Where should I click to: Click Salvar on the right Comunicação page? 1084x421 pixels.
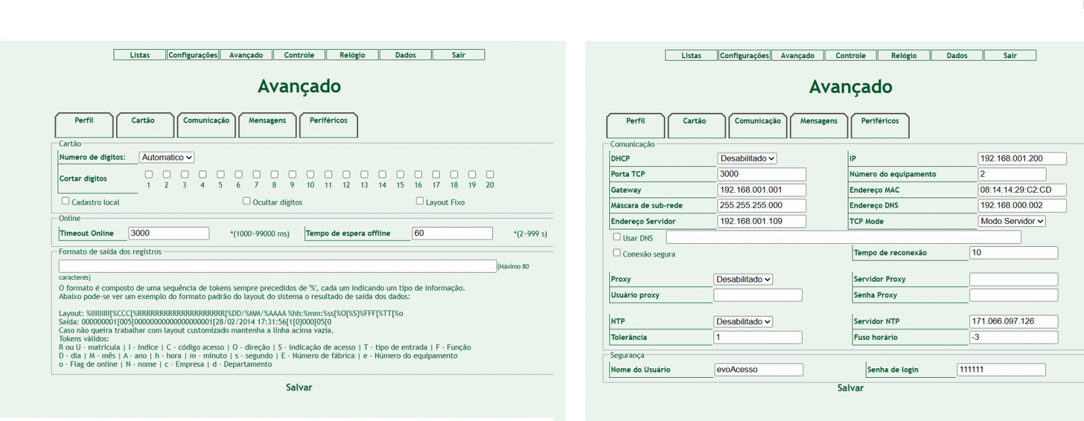(850, 388)
